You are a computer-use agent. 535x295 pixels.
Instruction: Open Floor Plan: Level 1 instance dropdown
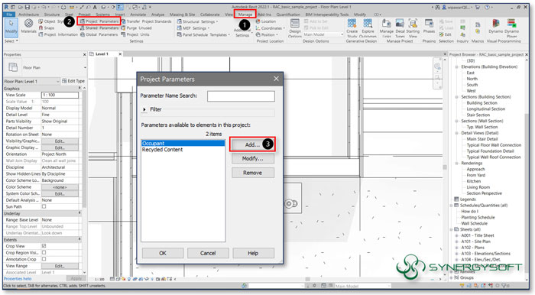pyautogui.click(x=32, y=81)
